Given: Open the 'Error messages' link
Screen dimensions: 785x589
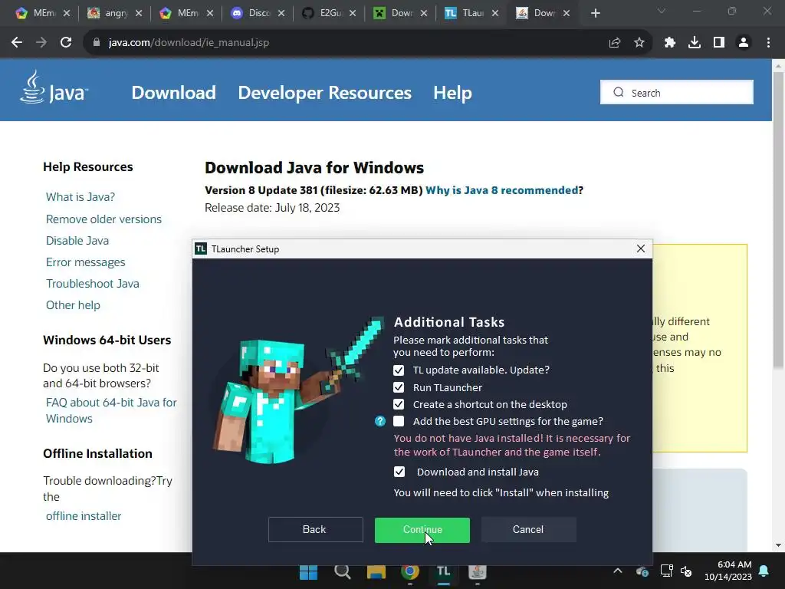Looking at the screenshot, I should 86,262.
